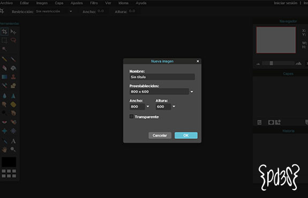Screen dimensions: 308x198
Task: Open the Archivo menu
Action: click(6, 3)
